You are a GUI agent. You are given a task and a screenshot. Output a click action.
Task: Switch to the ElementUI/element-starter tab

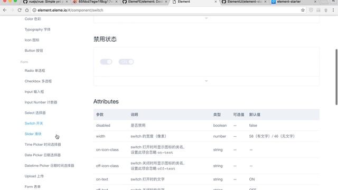tap(243, 2)
